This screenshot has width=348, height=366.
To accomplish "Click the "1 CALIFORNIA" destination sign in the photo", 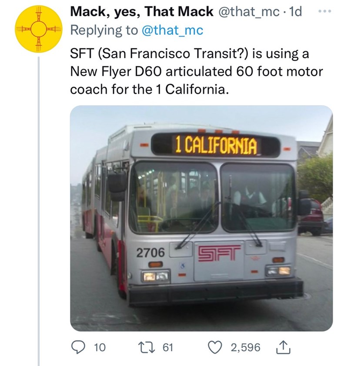I will (x=215, y=145).
